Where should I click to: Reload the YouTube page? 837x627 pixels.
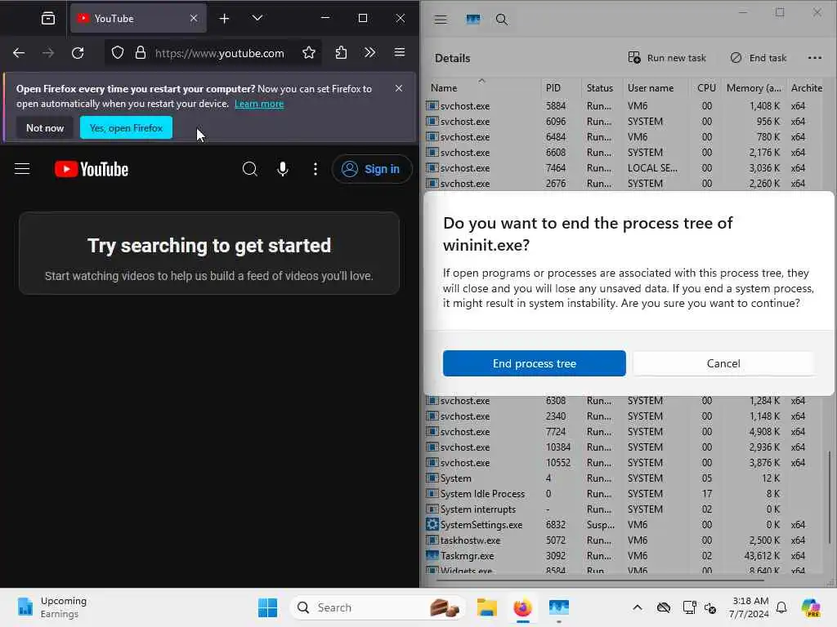(78, 53)
